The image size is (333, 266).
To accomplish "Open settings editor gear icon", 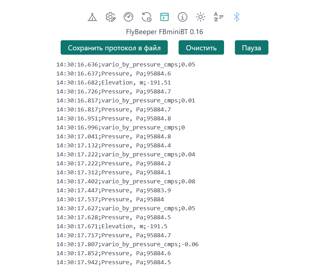I will coord(110,17).
